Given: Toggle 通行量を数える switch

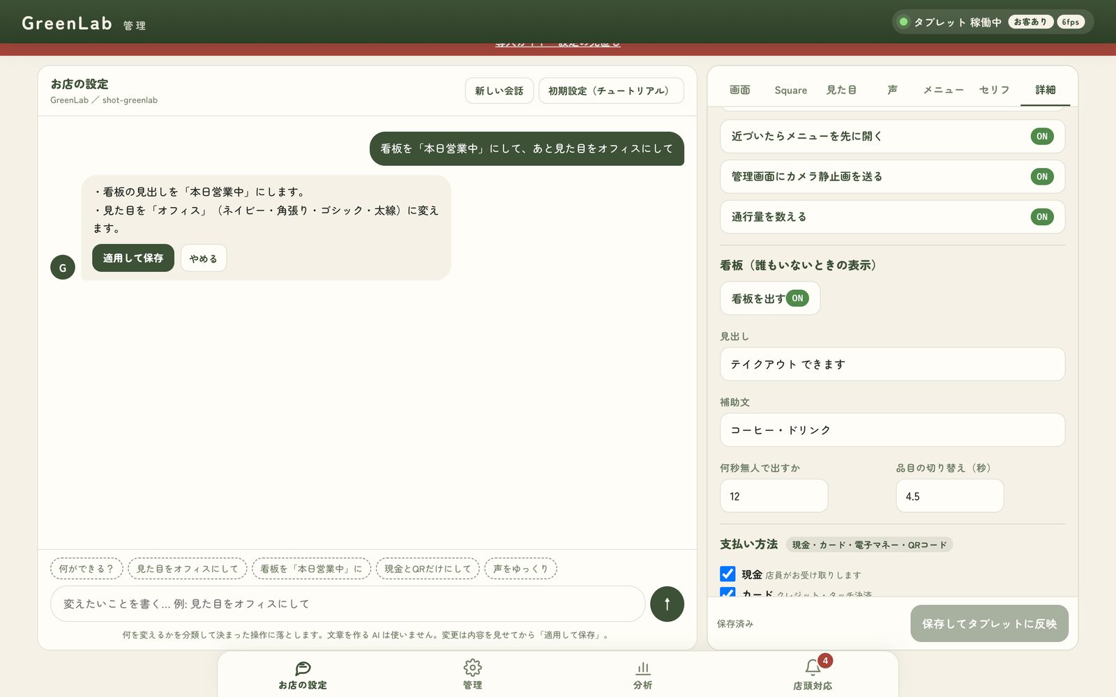Looking at the screenshot, I should tap(1041, 217).
